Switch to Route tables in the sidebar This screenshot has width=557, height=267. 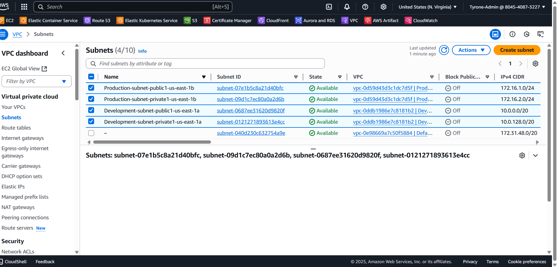click(x=16, y=128)
